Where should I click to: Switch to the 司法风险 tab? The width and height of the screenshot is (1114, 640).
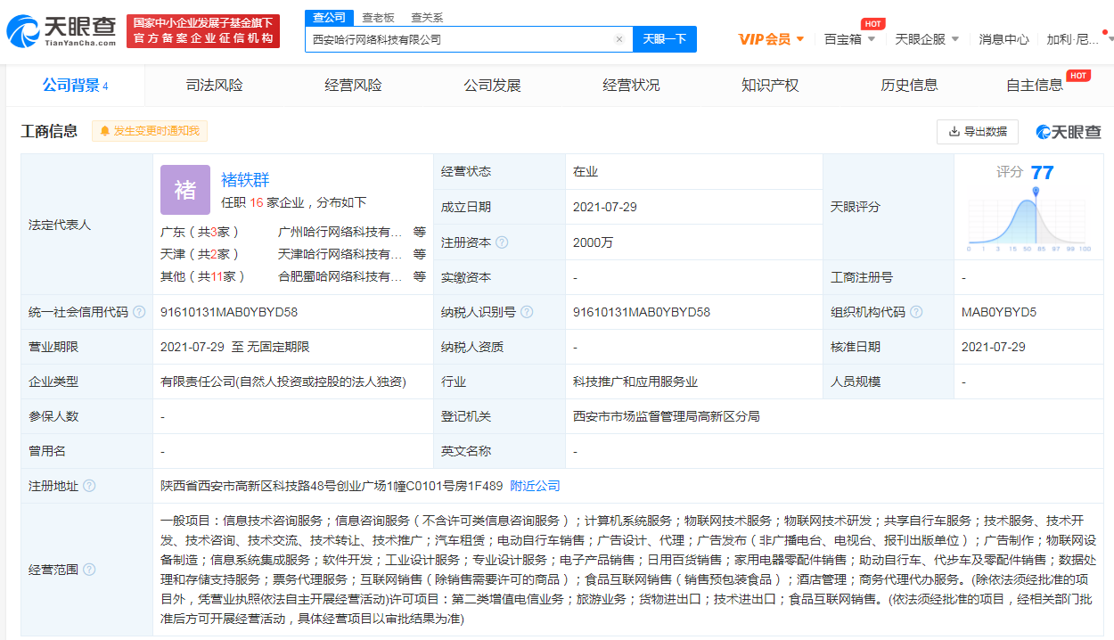click(214, 85)
